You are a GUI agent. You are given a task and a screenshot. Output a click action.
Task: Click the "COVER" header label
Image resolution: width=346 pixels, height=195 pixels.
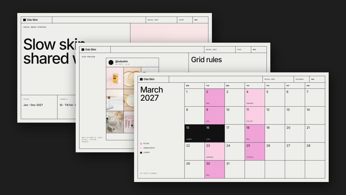click(181, 20)
